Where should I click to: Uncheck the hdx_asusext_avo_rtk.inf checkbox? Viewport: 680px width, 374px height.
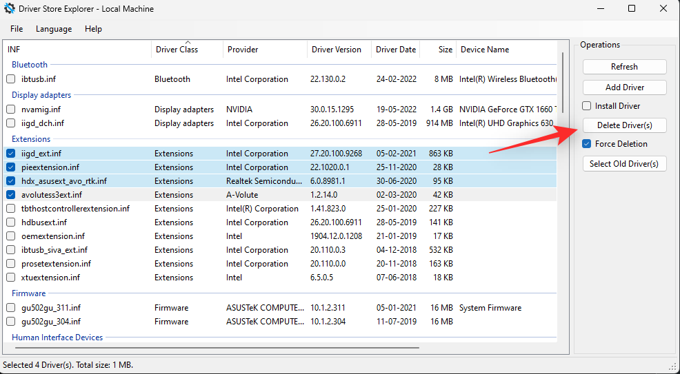tap(11, 181)
